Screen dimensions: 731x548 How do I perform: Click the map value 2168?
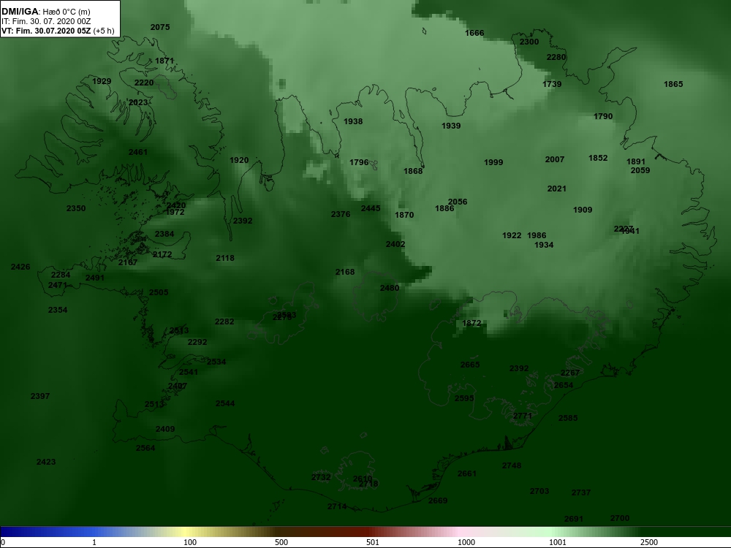(x=345, y=272)
